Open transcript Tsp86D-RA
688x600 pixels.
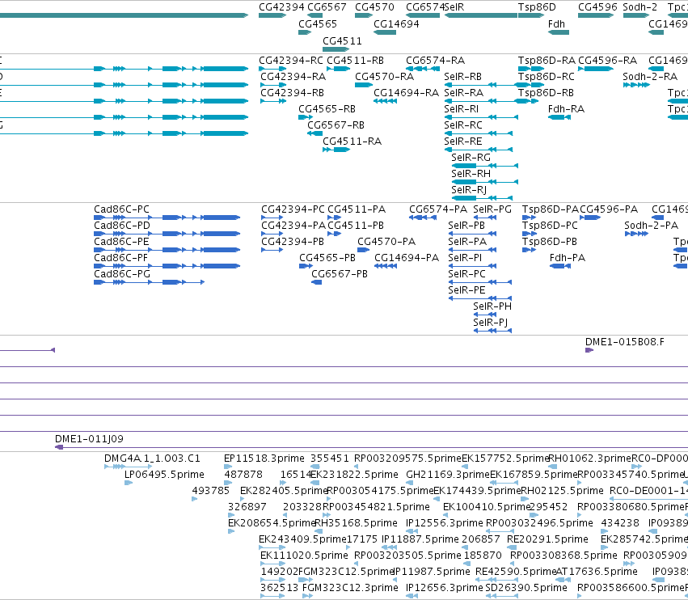point(547,60)
